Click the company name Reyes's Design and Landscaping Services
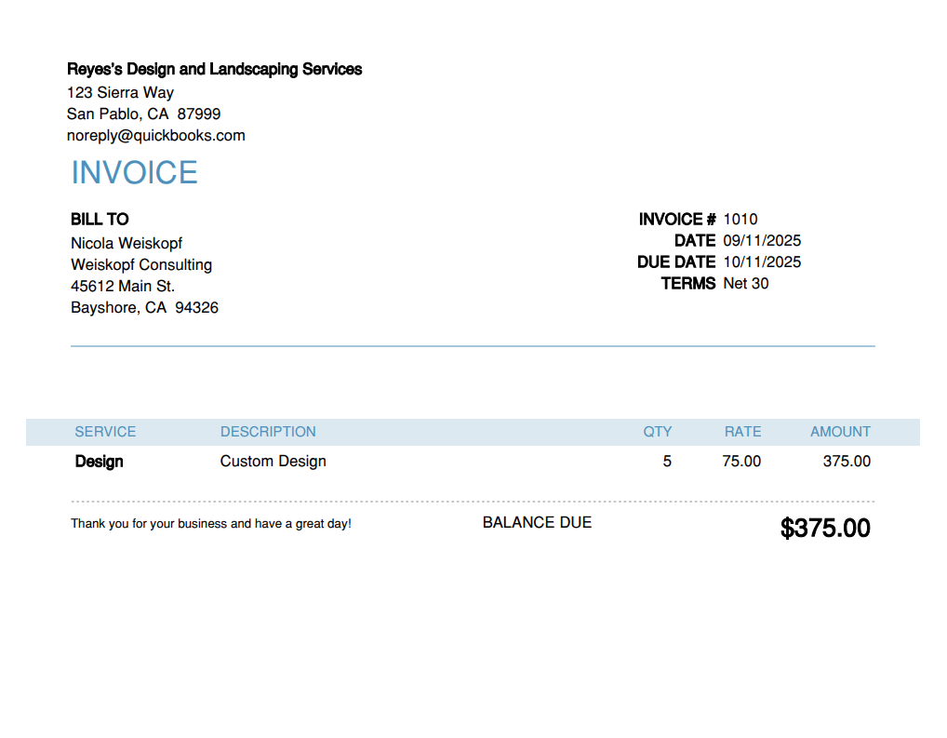 pos(214,70)
